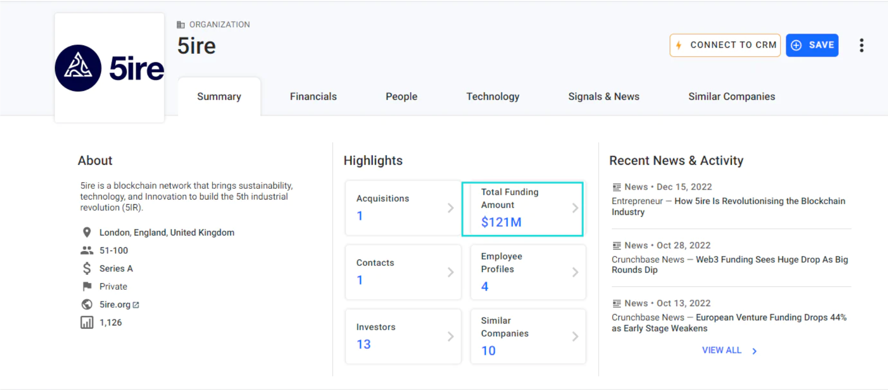This screenshot has height=390, width=888.
Task: Open the Contacts count of 1
Action: 360,280
